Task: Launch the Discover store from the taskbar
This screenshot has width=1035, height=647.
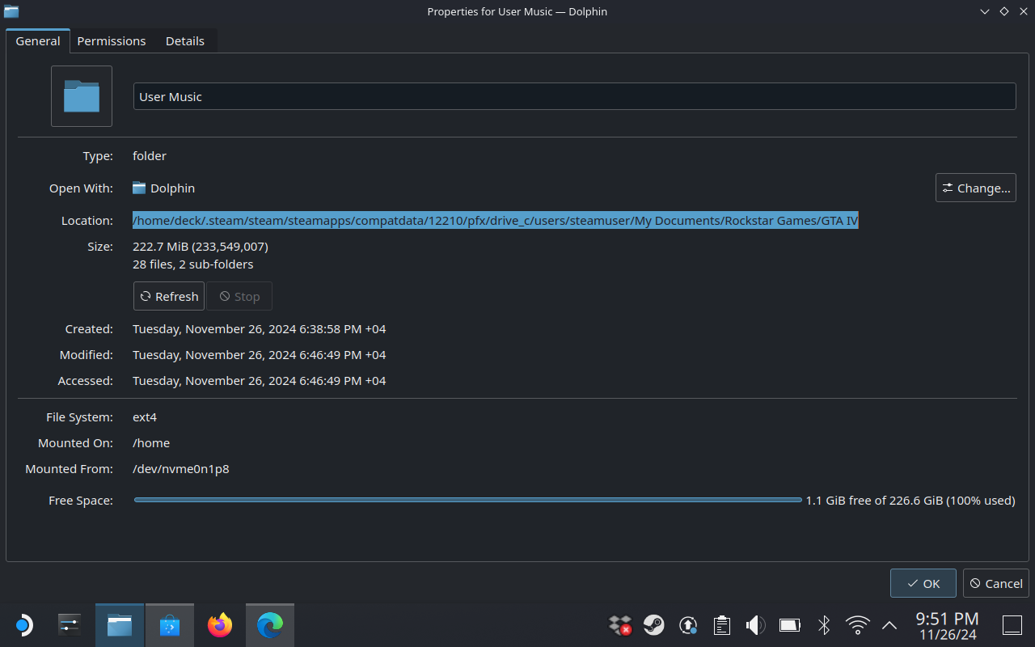Action: [x=170, y=625]
